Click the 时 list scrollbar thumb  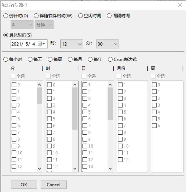(75, 109)
